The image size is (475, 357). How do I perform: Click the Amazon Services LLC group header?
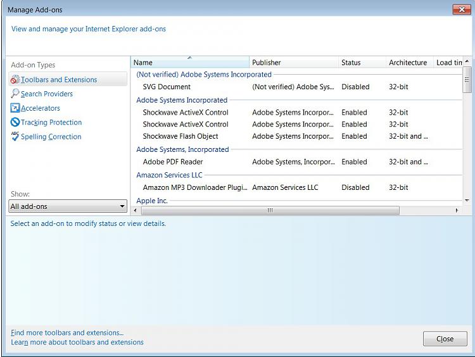click(169, 175)
